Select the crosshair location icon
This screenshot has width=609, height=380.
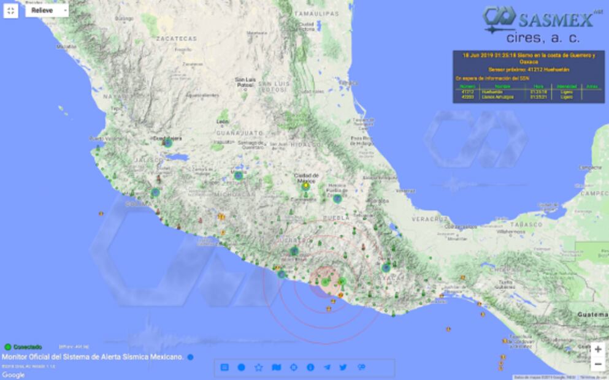294,367
